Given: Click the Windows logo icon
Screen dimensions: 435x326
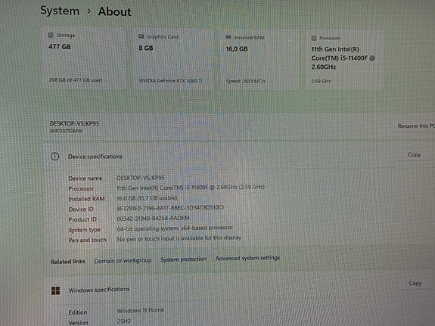Looking at the screenshot, I should point(55,290).
